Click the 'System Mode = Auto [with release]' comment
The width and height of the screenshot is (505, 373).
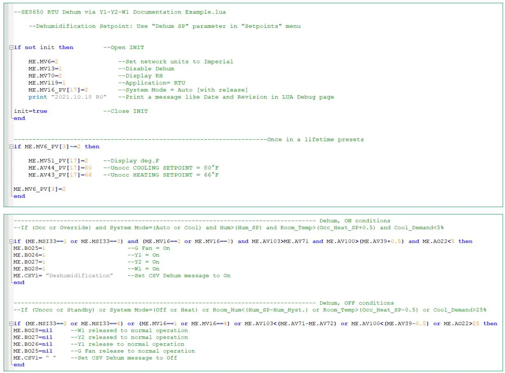[183, 90]
